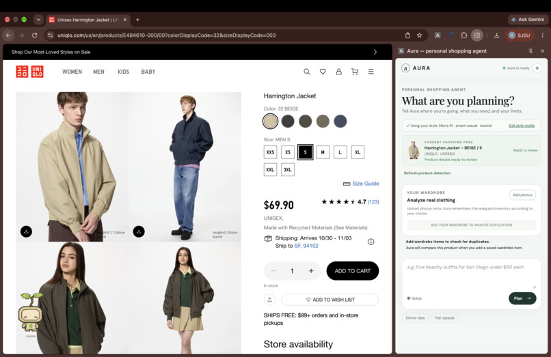Choose size M
The width and height of the screenshot is (551, 357).
[323, 152]
